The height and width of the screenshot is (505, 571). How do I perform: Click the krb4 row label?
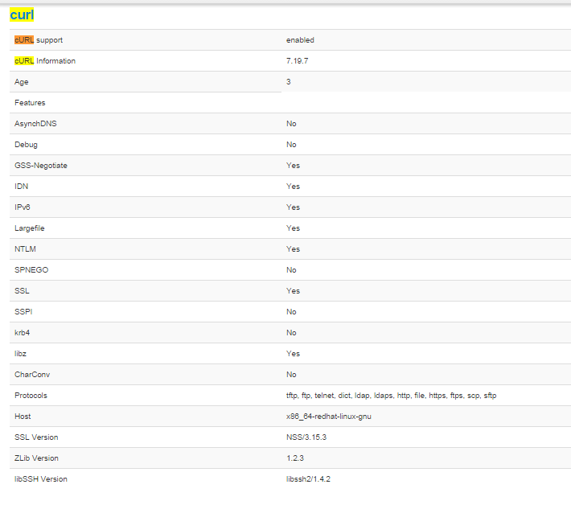tap(23, 333)
